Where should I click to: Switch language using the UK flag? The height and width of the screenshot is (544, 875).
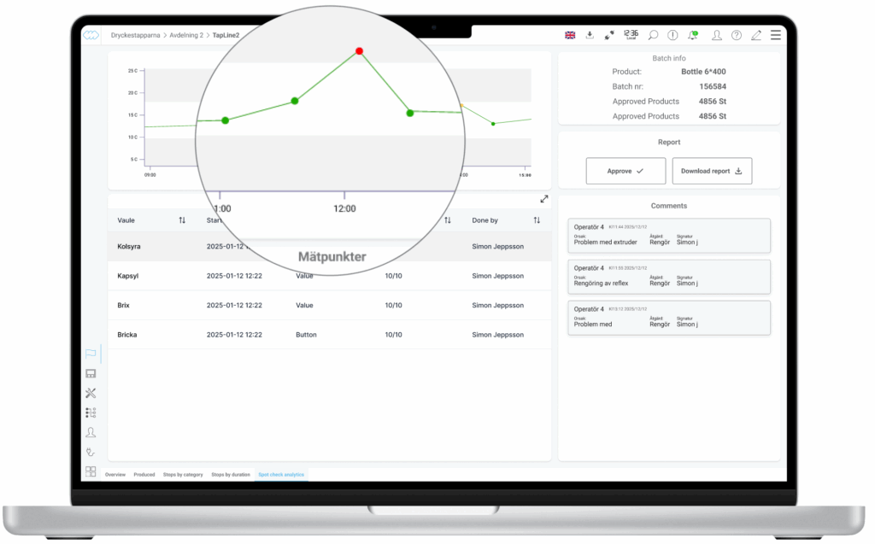pyautogui.click(x=570, y=35)
